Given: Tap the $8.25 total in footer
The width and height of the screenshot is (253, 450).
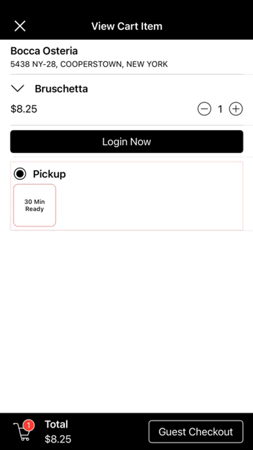Looking at the screenshot, I should [x=58, y=439].
